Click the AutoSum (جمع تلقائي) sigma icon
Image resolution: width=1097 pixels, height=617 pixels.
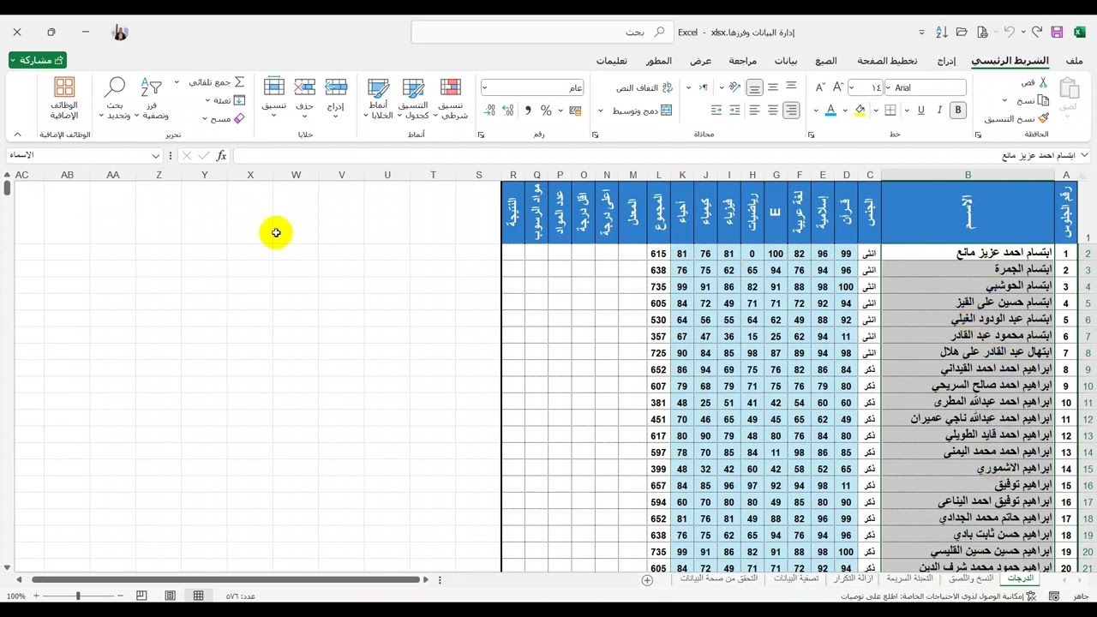[239, 82]
